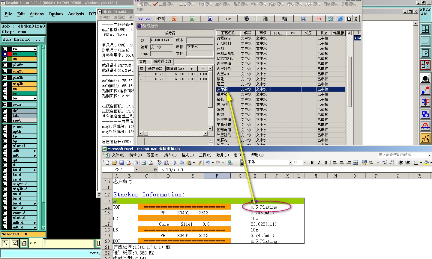This screenshot has height=259, width=432.
Task: Open the Paste dropdown arrow in Excel
Action: point(194,162)
